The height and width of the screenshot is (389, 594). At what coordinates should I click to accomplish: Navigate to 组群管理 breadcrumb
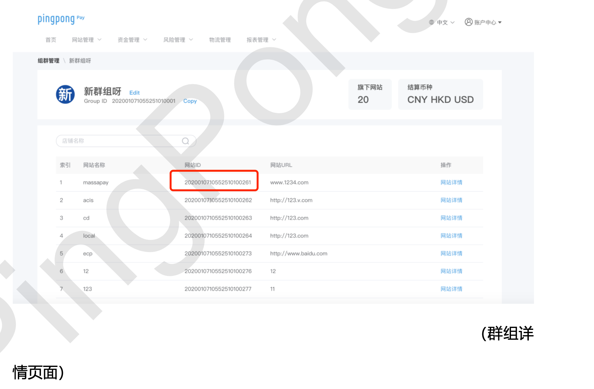49,61
